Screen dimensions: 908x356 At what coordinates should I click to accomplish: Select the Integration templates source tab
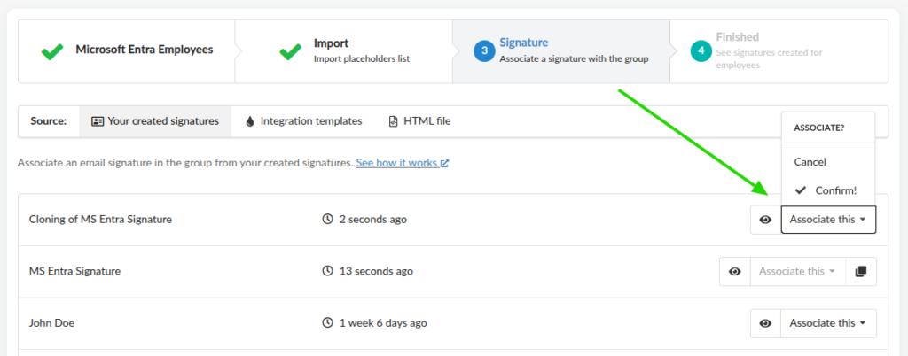tap(303, 121)
